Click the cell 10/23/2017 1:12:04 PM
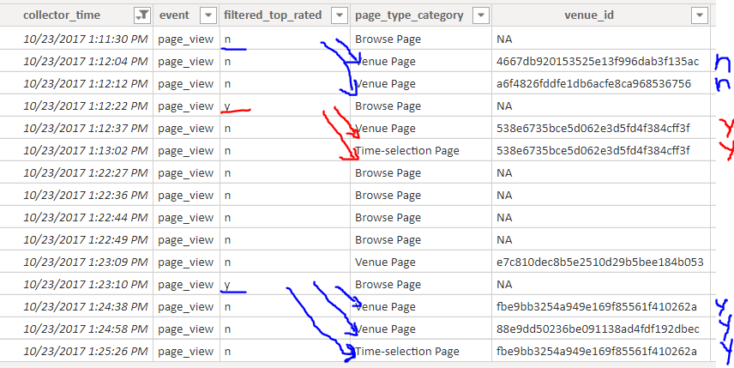This screenshot has height=368, width=734. click(86, 62)
